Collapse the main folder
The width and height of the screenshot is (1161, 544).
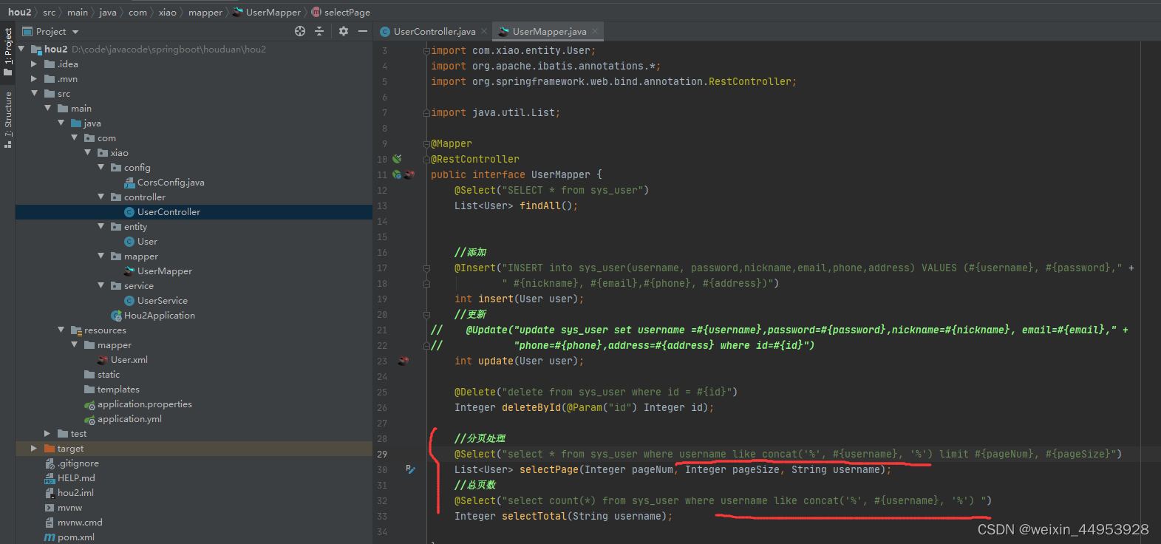pyautogui.click(x=47, y=108)
